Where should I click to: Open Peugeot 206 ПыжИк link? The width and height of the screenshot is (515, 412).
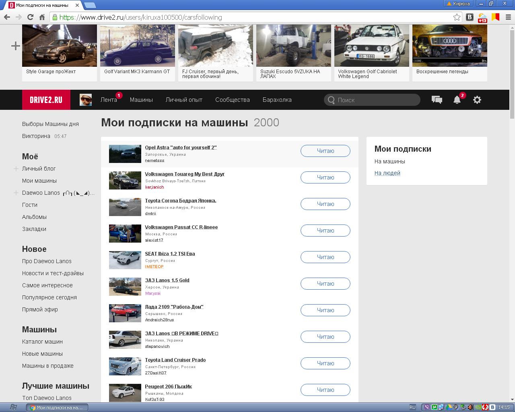[168, 387]
